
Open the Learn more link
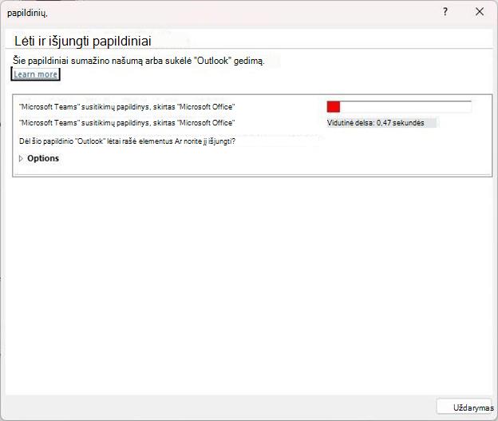click(x=36, y=74)
